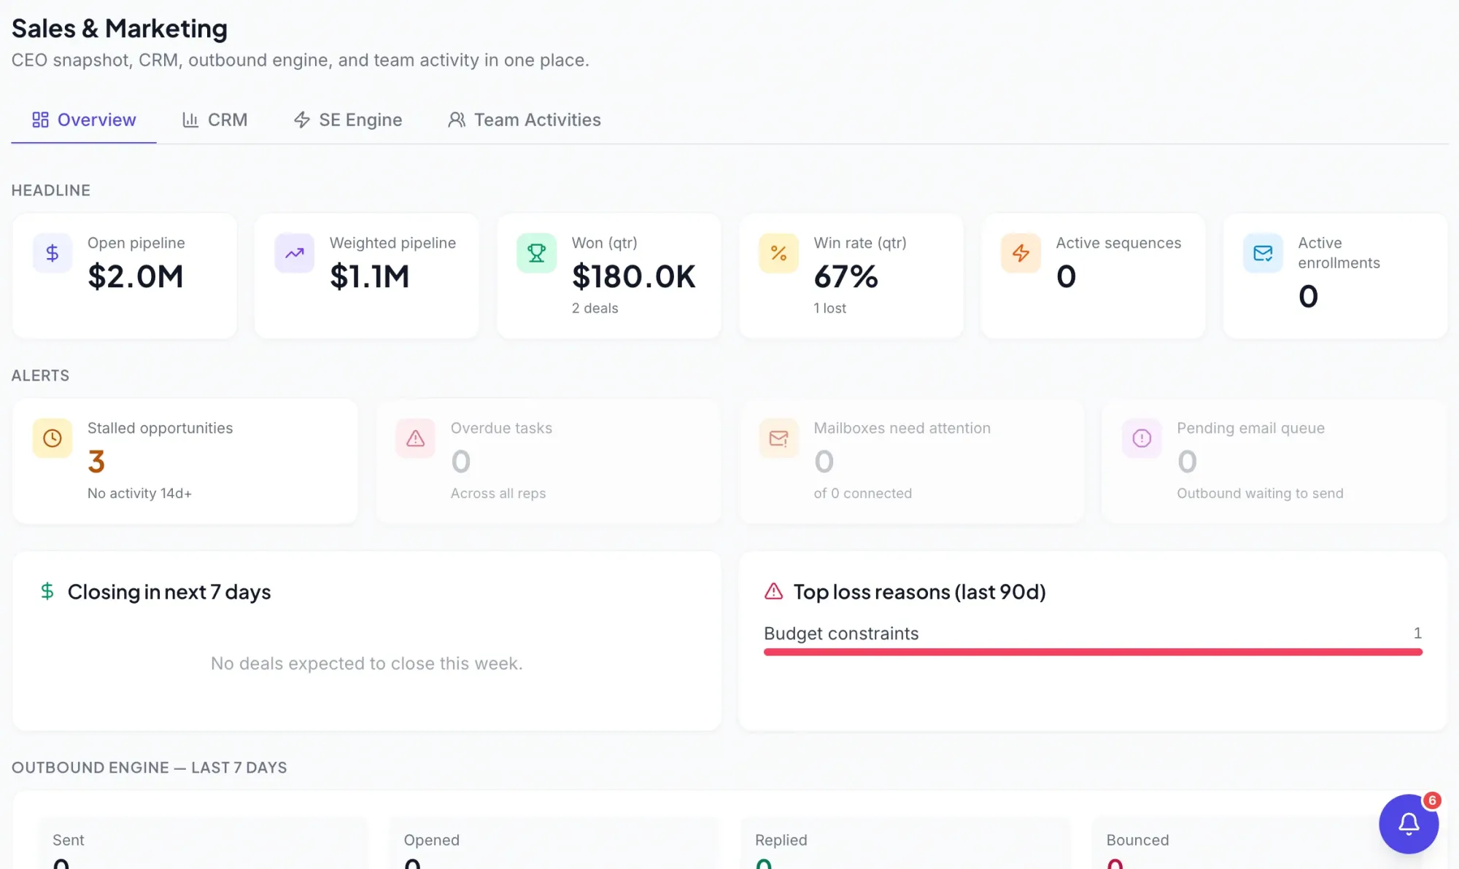This screenshot has width=1459, height=869.
Task: Open the Win rate 67% card
Action: 851,276
